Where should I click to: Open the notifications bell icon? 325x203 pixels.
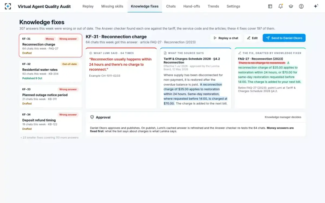[x=280, y=6]
